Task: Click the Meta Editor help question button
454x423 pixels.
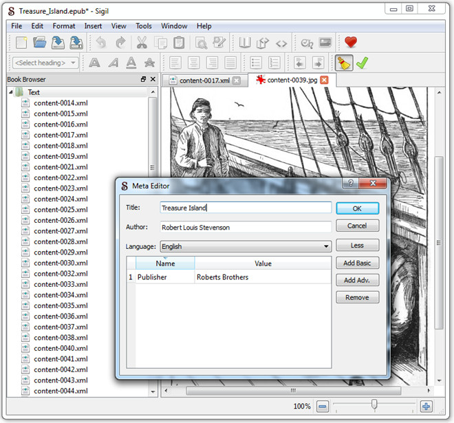Action: point(350,183)
